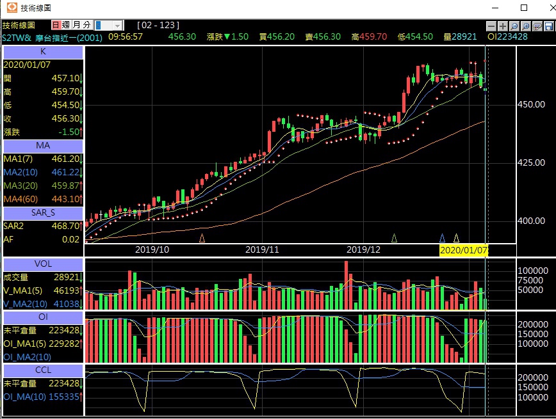Select the 日 daily period toggle
556x419 pixels.
click(56, 25)
